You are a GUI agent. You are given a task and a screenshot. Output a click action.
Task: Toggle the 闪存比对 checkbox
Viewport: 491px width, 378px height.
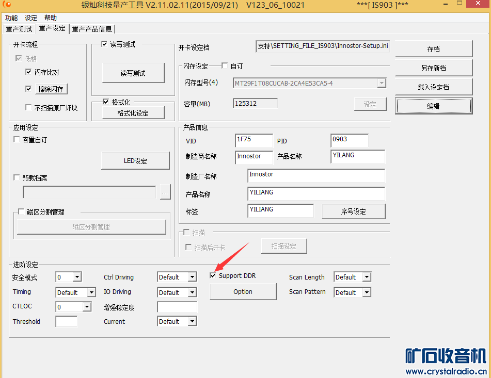coord(28,72)
